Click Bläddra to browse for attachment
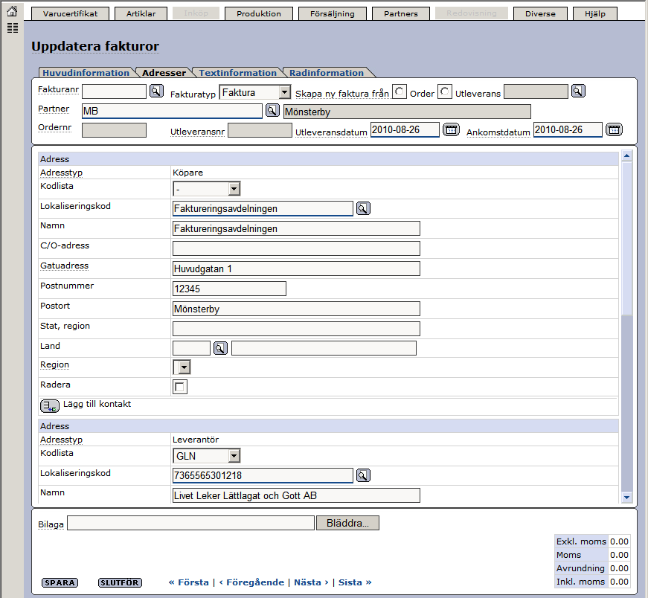Viewport: 648px width, 598px height. click(347, 523)
